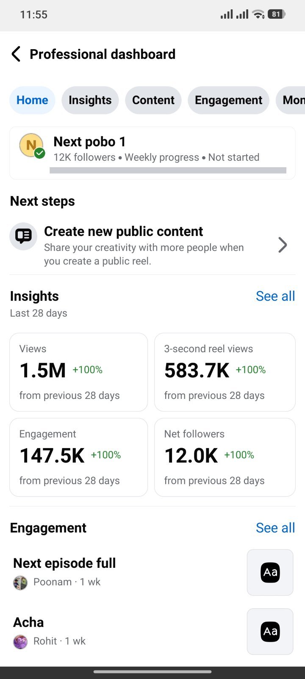305x679 pixels.
Task: Open the Next pobo 1 profile avatar
Action: pyautogui.click(x=32, y=146)
